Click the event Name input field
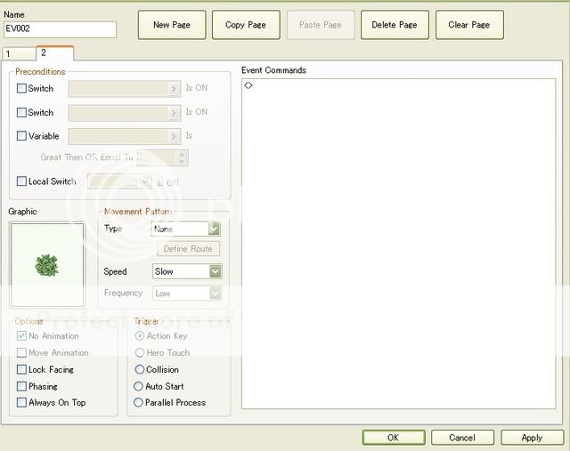The image size is (570, 451). click(60, 29)
